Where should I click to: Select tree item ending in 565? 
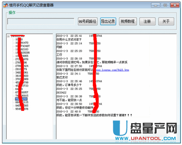(22, 106)
